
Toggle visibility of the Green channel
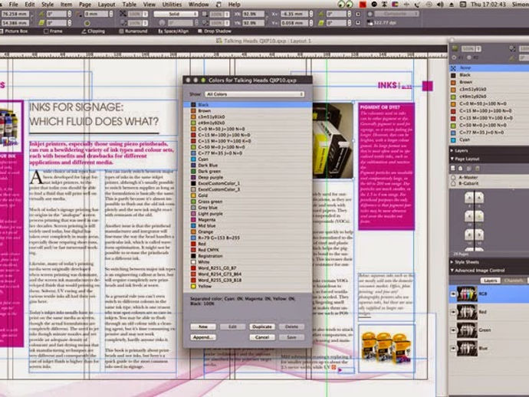click(453, 330)
